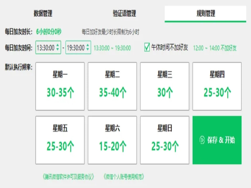Select the 星期日 25-30个 frequency card
Screen dimensions: 251x188
[x=165, y=140]
